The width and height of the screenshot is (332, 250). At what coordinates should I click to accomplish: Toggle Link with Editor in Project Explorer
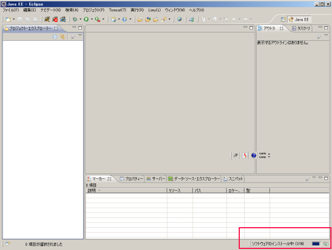point(62,36)
